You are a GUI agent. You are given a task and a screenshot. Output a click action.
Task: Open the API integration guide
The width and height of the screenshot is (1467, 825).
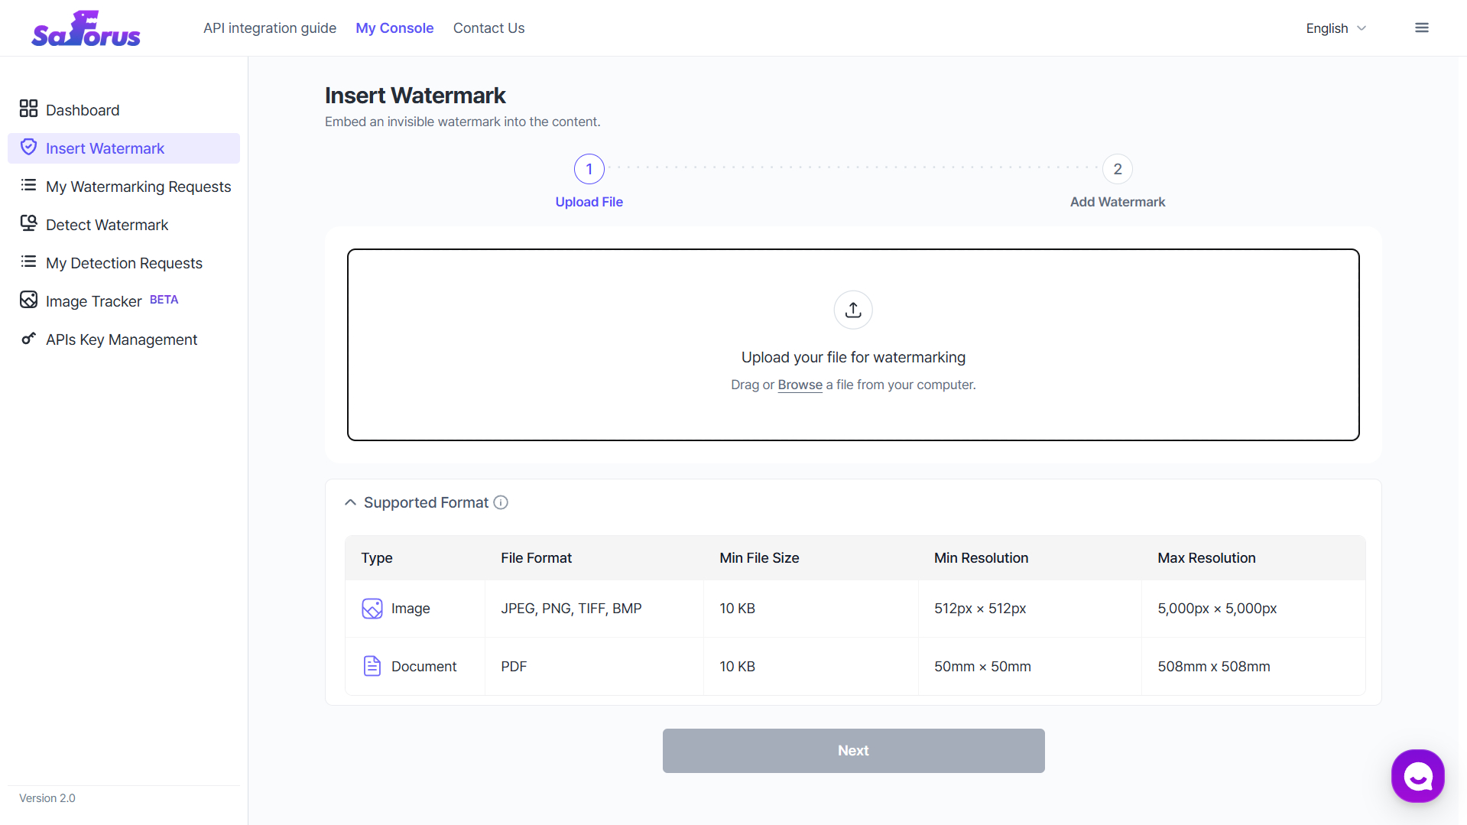click(270, 28)
